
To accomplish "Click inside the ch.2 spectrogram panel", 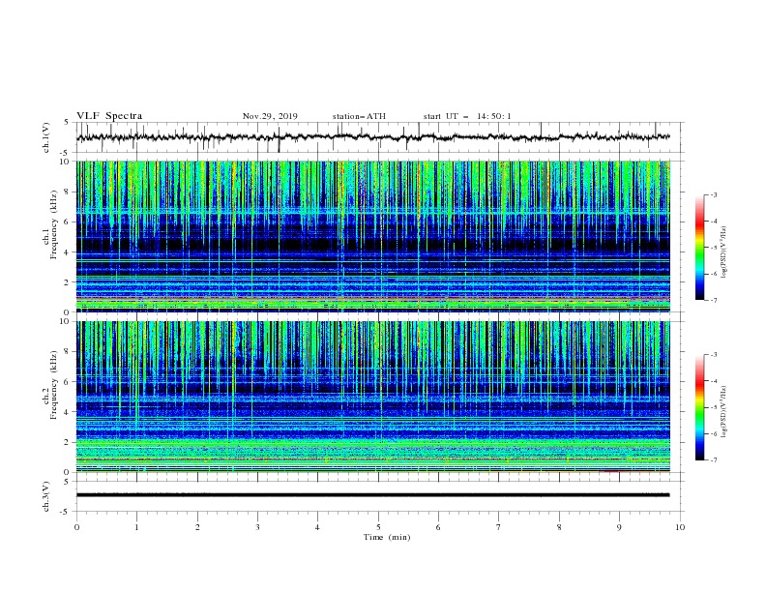I will (x=373, y=397).
